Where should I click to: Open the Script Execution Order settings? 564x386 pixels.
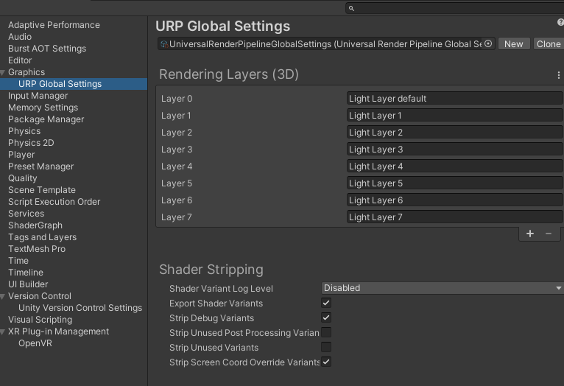click(x=54, y=202)
